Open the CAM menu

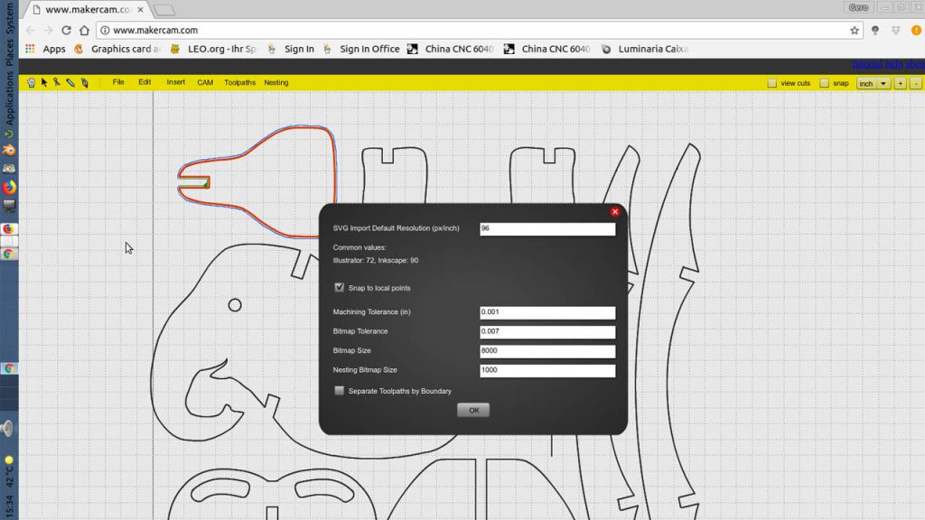(205, 82)
